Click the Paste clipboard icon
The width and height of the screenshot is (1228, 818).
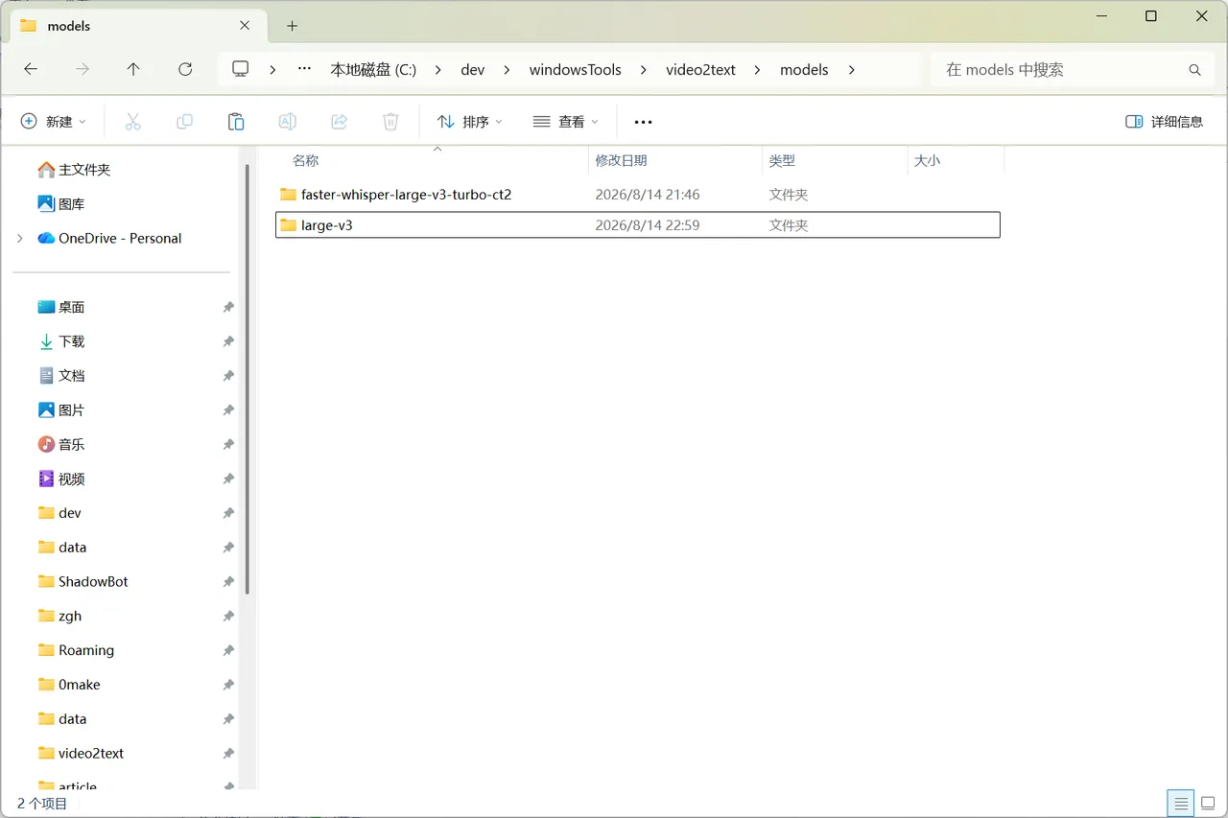point(236,122)
